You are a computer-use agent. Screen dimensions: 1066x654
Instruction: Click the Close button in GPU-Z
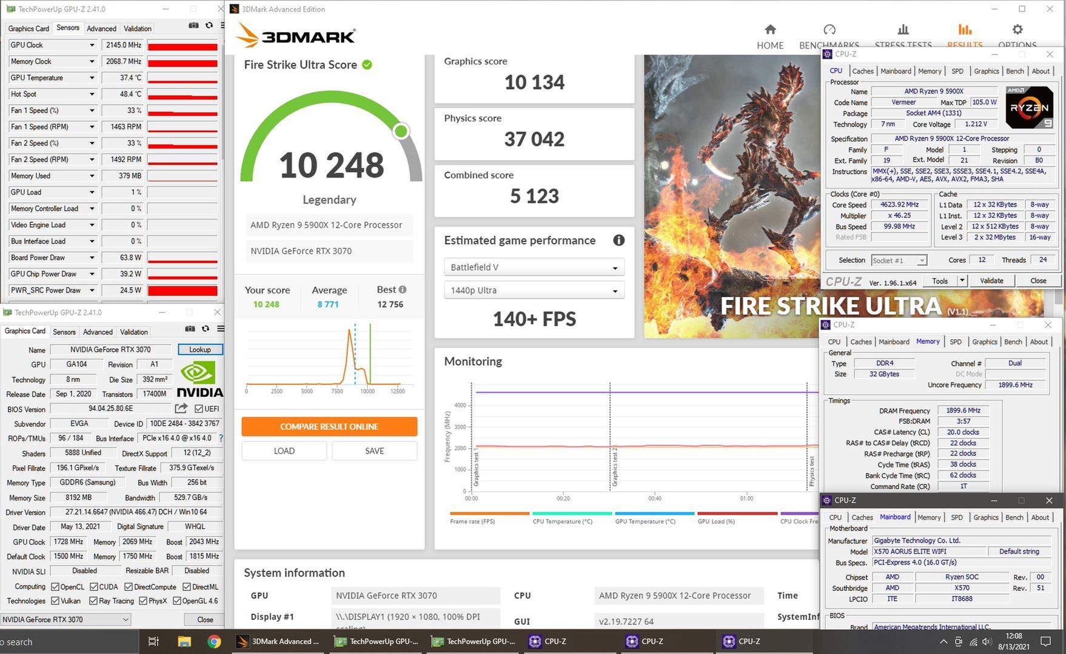click(205, 619)
